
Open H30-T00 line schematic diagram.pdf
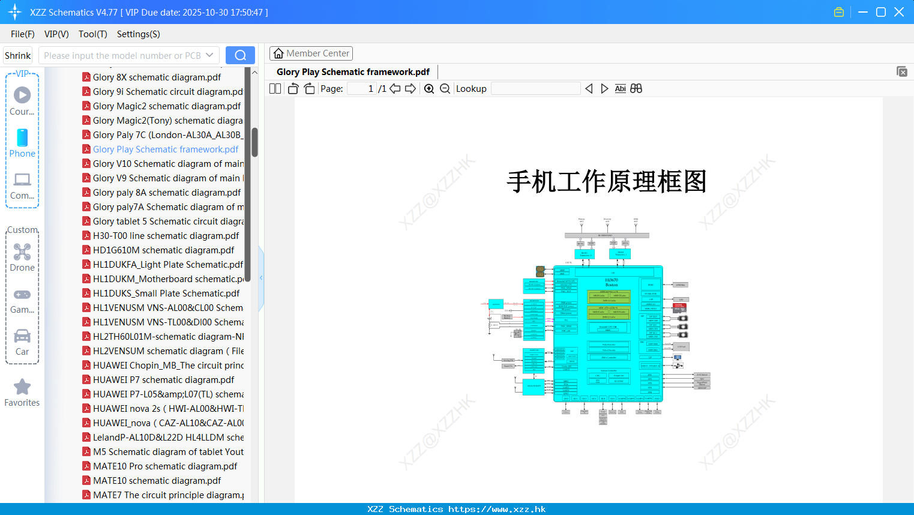point(160,236)
